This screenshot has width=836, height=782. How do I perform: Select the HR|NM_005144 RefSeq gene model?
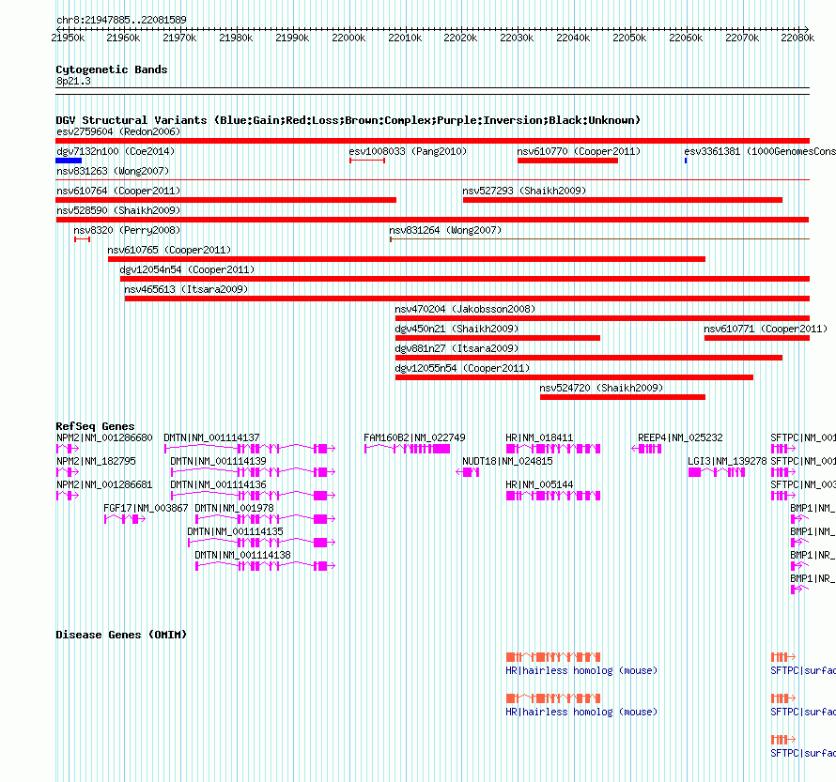click(553, 496)
